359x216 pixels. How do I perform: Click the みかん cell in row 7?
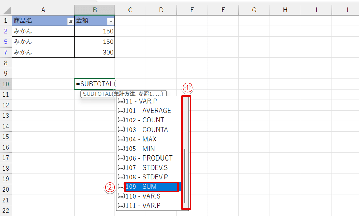(43, 52)
